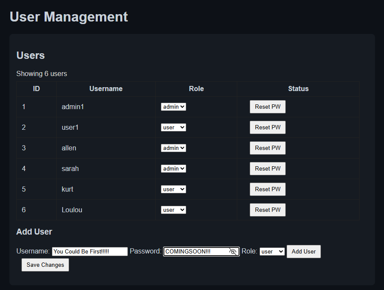Open the role dropdown for Loulou

coord(173,210)
